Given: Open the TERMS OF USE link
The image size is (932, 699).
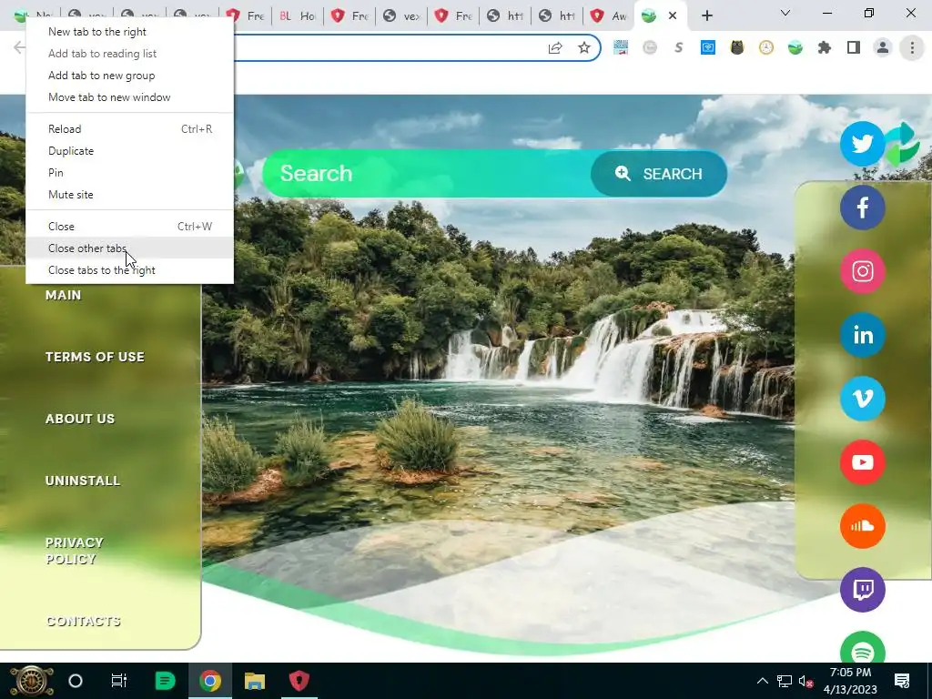Looking at the screenshot, I should pyautogui.click(x=95, y=357).
